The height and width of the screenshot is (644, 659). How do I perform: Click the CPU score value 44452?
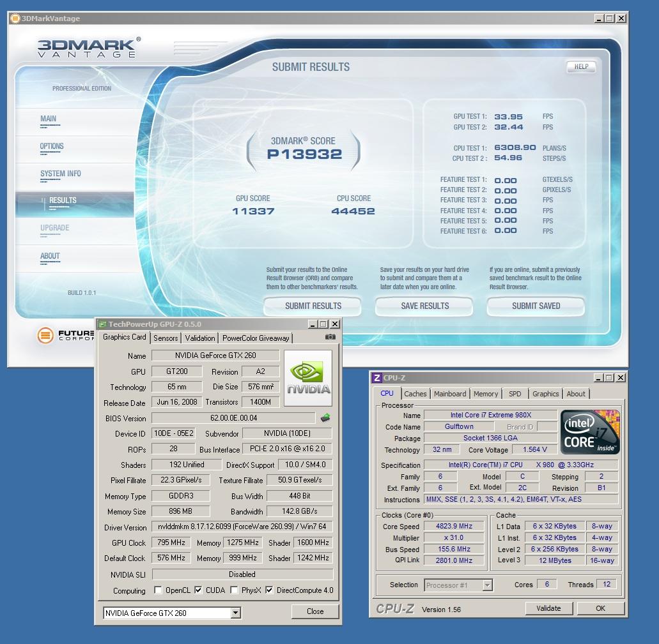(x=353, y=211)
